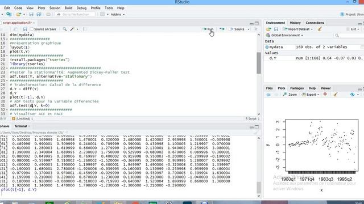
Task: Save current document from main toolbar
Action: [x=31, y=14]
